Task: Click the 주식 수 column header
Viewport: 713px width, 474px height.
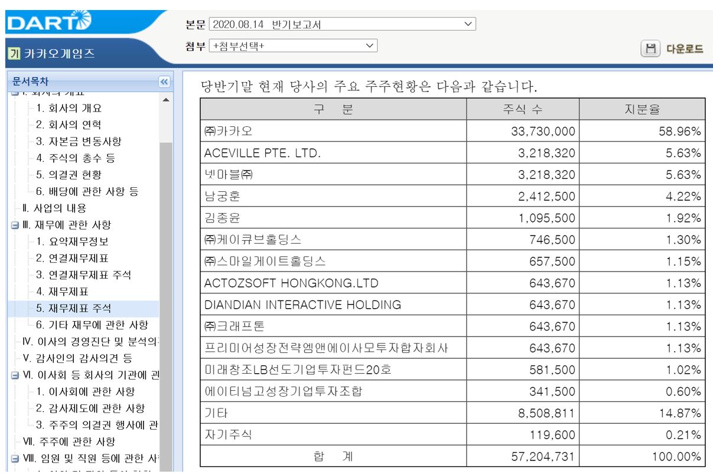Action: [522, 109]
